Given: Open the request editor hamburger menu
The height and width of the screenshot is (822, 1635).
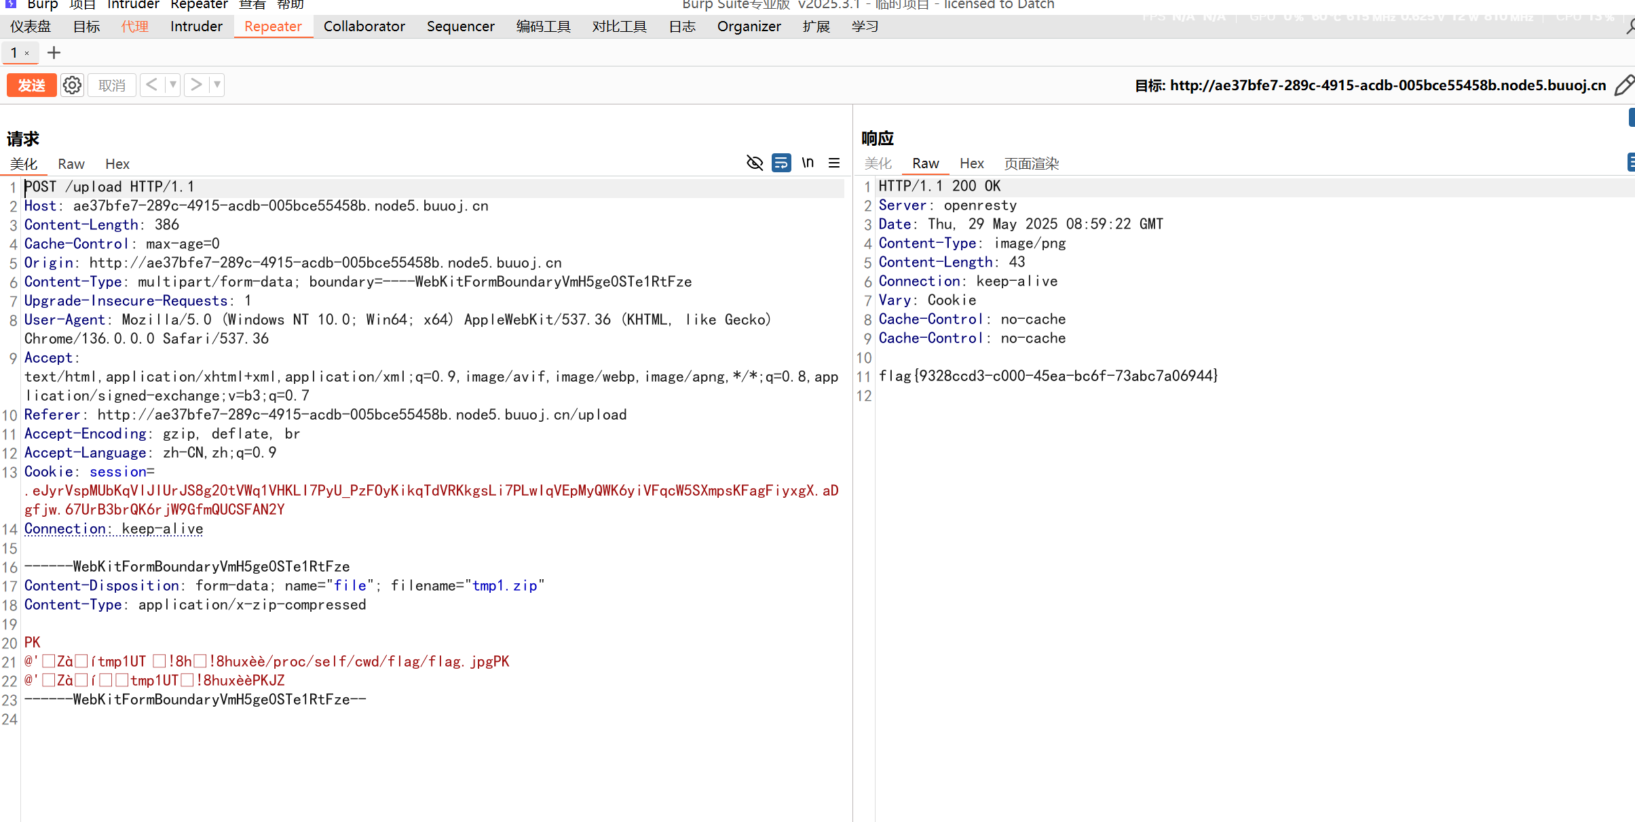Looking at the screenshot, I should click(x=834, y=163).
